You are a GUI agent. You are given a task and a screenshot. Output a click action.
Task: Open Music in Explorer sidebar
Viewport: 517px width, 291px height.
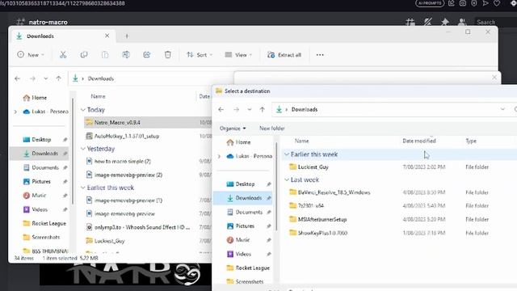39,196
